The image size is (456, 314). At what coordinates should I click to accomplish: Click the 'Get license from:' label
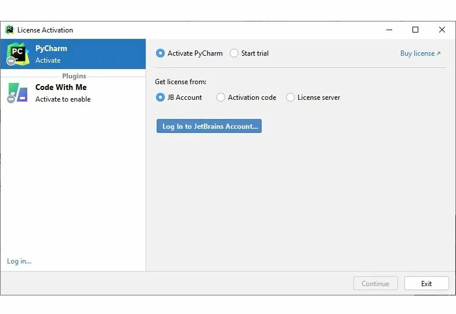coord(180,82)
